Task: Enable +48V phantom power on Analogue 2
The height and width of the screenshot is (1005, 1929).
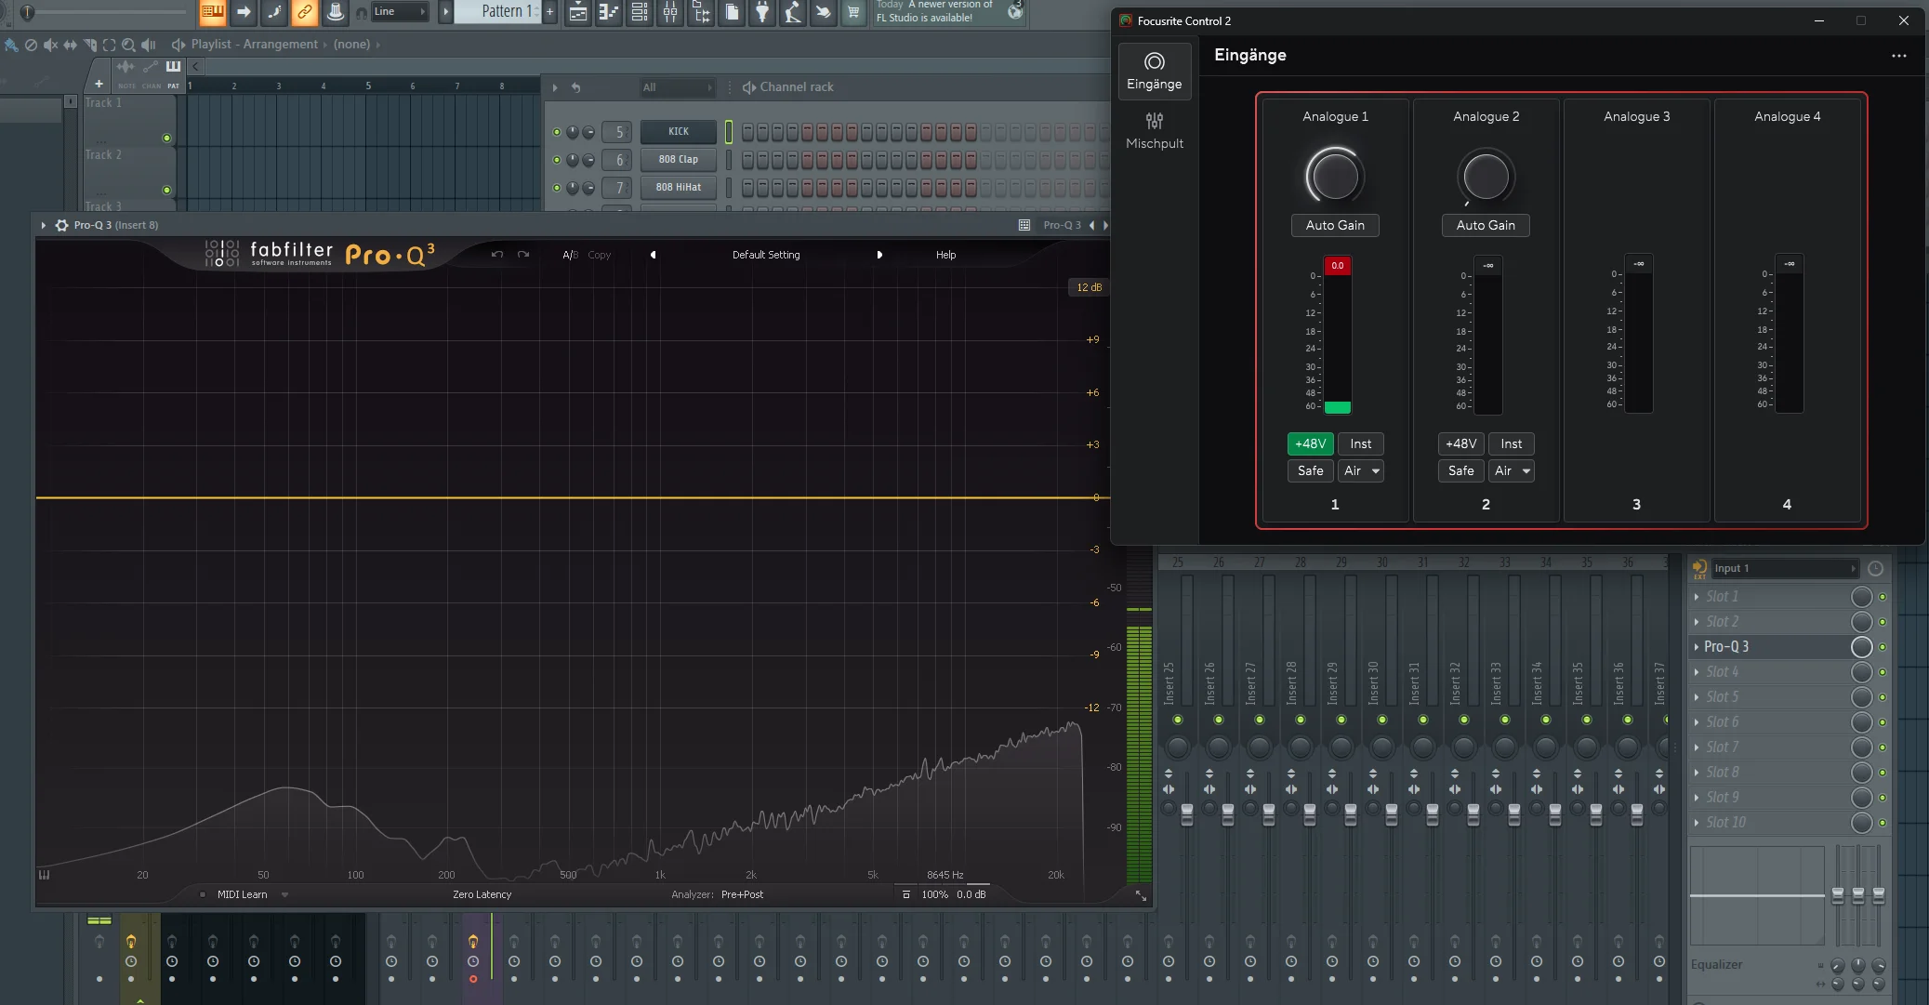Action: [1461, 444]
